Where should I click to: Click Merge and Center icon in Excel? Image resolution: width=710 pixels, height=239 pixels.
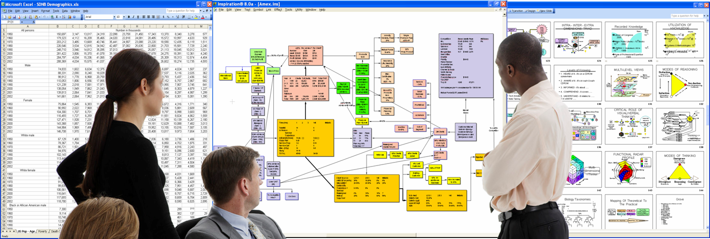click(158, 16)
